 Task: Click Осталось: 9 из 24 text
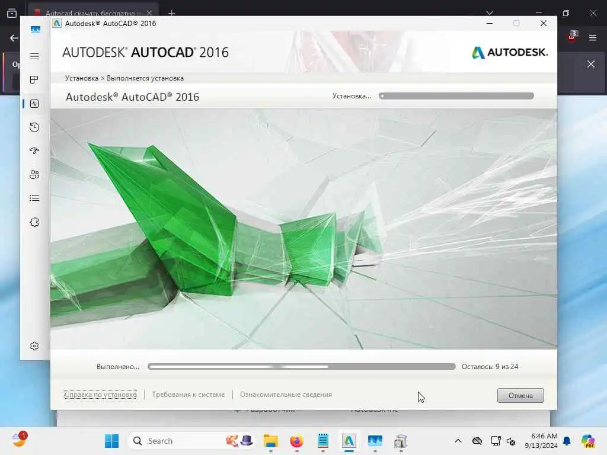tap(490, 367)
